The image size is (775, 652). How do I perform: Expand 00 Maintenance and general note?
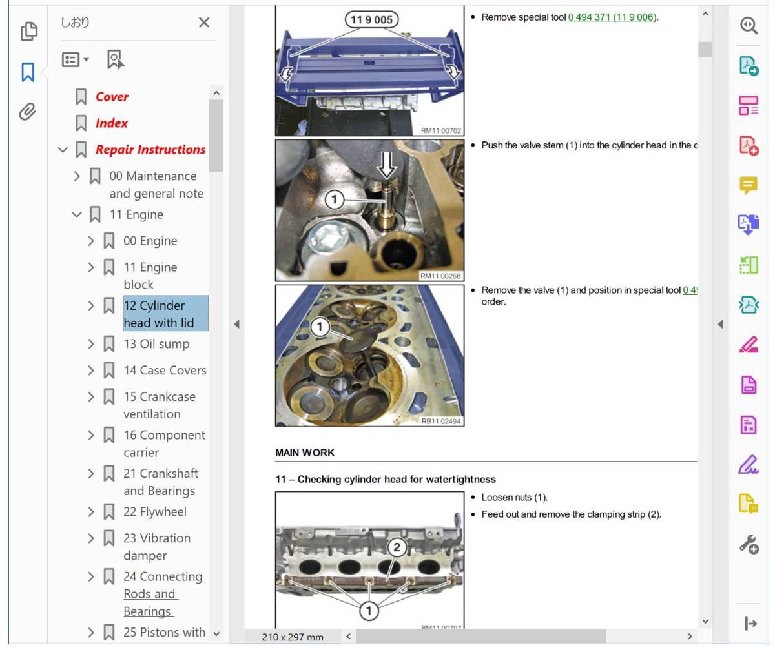(x=77, y=176)
